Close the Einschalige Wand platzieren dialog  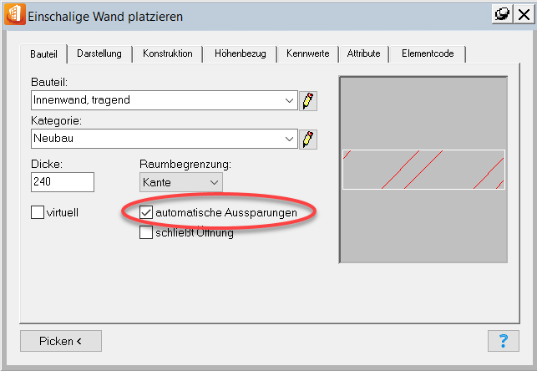[x=524, y=14]
